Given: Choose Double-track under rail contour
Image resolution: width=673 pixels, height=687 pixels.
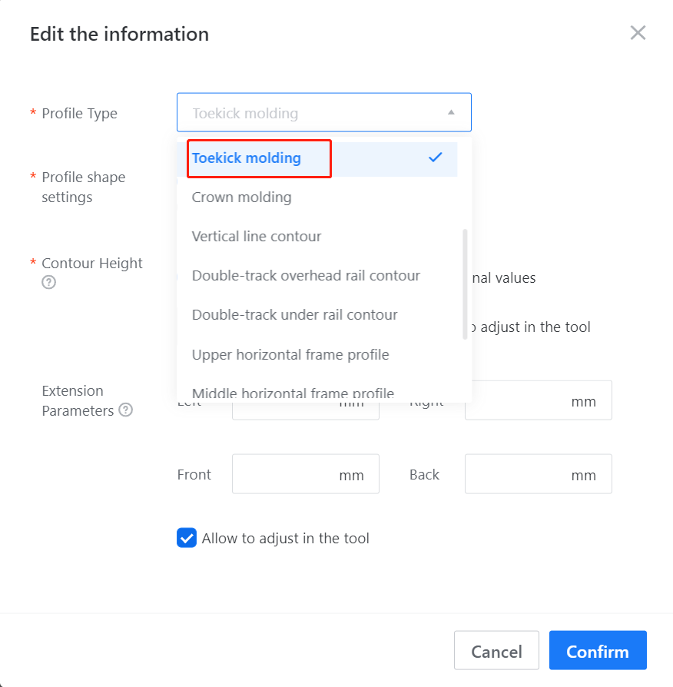Looking at the screenshot, I should point(294,315).
